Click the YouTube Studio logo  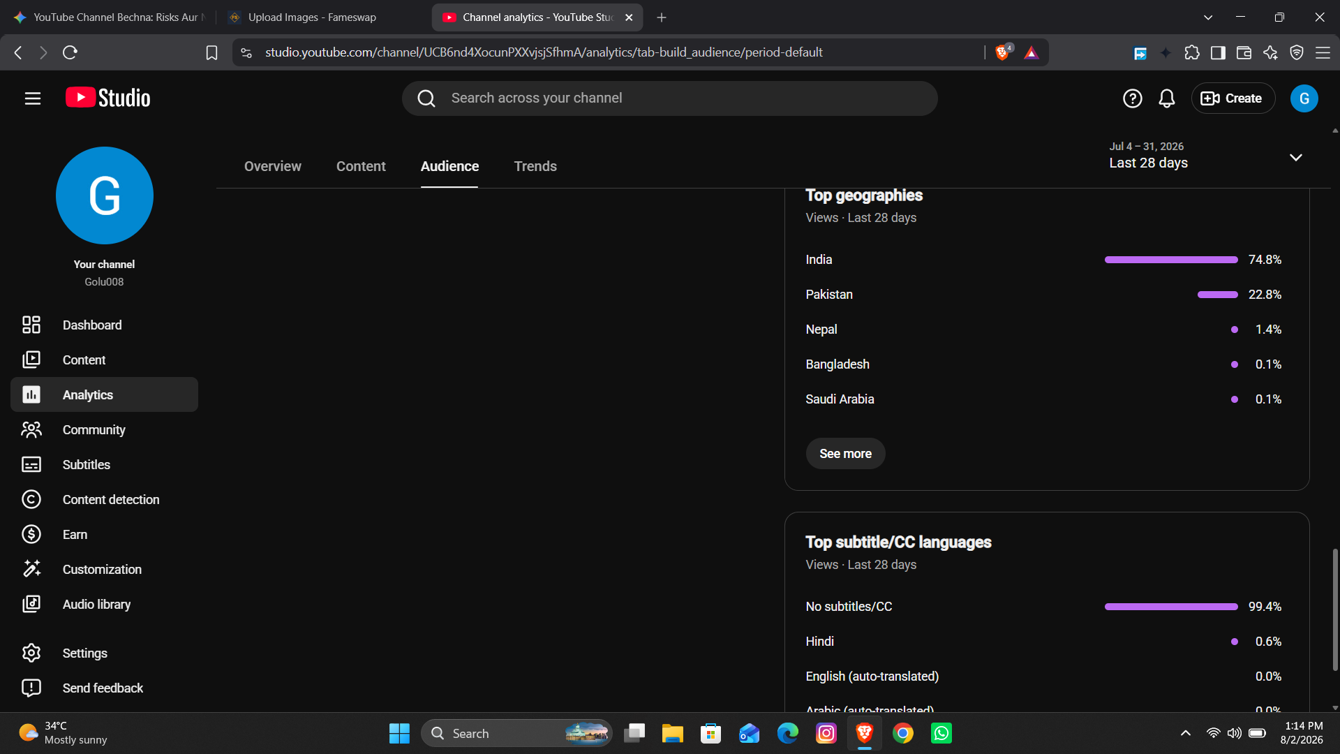pos(108,98)
